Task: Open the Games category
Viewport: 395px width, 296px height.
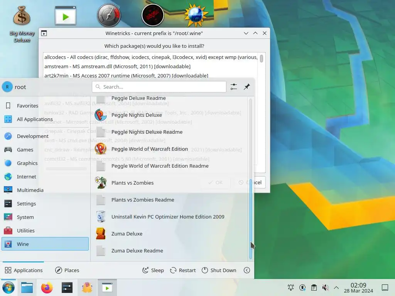Action: point(45,150)
